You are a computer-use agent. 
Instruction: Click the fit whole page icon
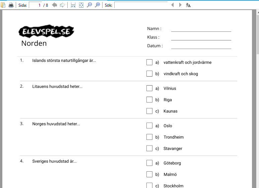(x=81, y=5)
